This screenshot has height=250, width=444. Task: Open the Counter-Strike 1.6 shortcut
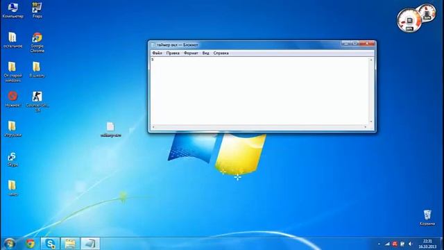[37, 101]
